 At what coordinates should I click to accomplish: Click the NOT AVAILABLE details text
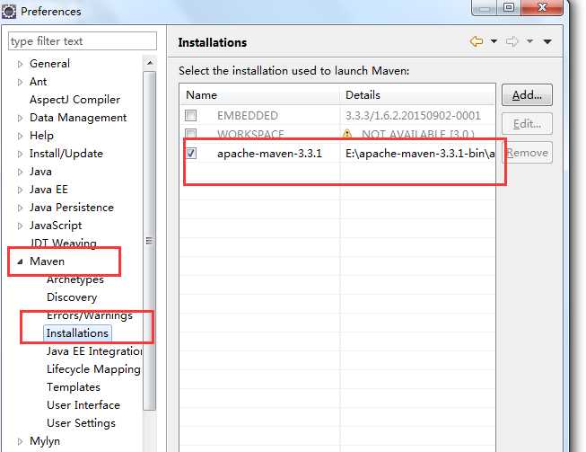click(418, 134)
